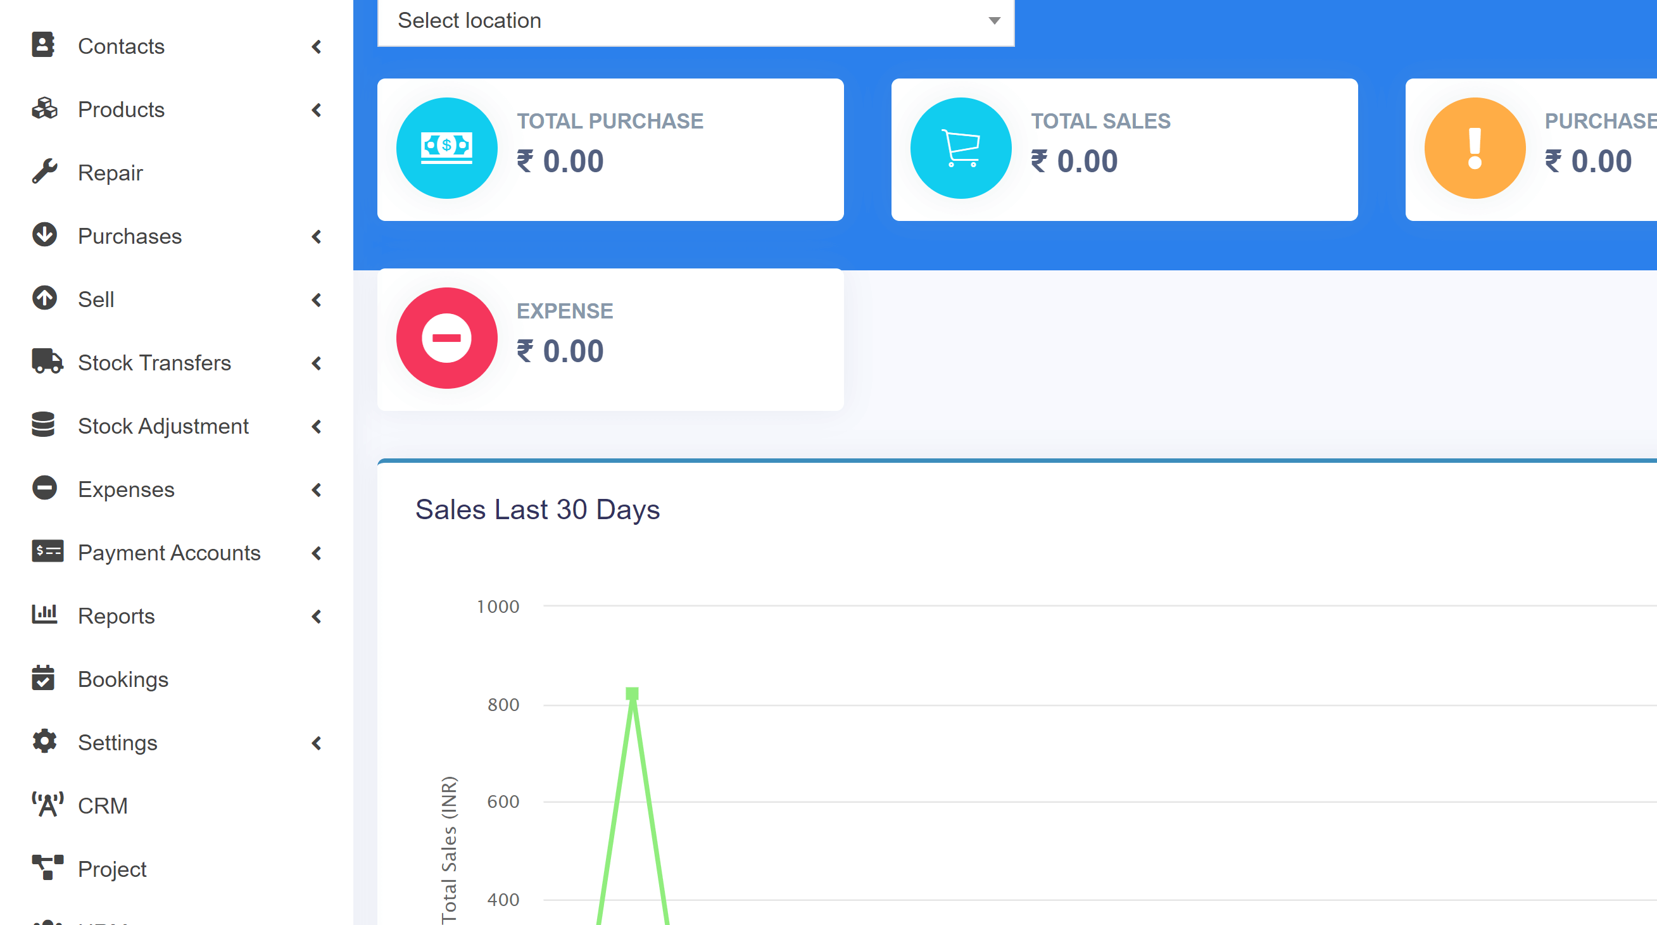
Task: Click the green sales peak data point
Action: point(632,693)
